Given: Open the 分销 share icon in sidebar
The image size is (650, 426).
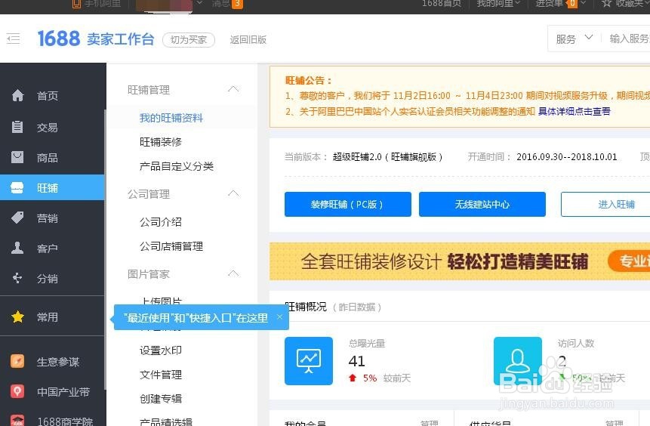Looking at the screenshot, I should (x=17, y=278).
